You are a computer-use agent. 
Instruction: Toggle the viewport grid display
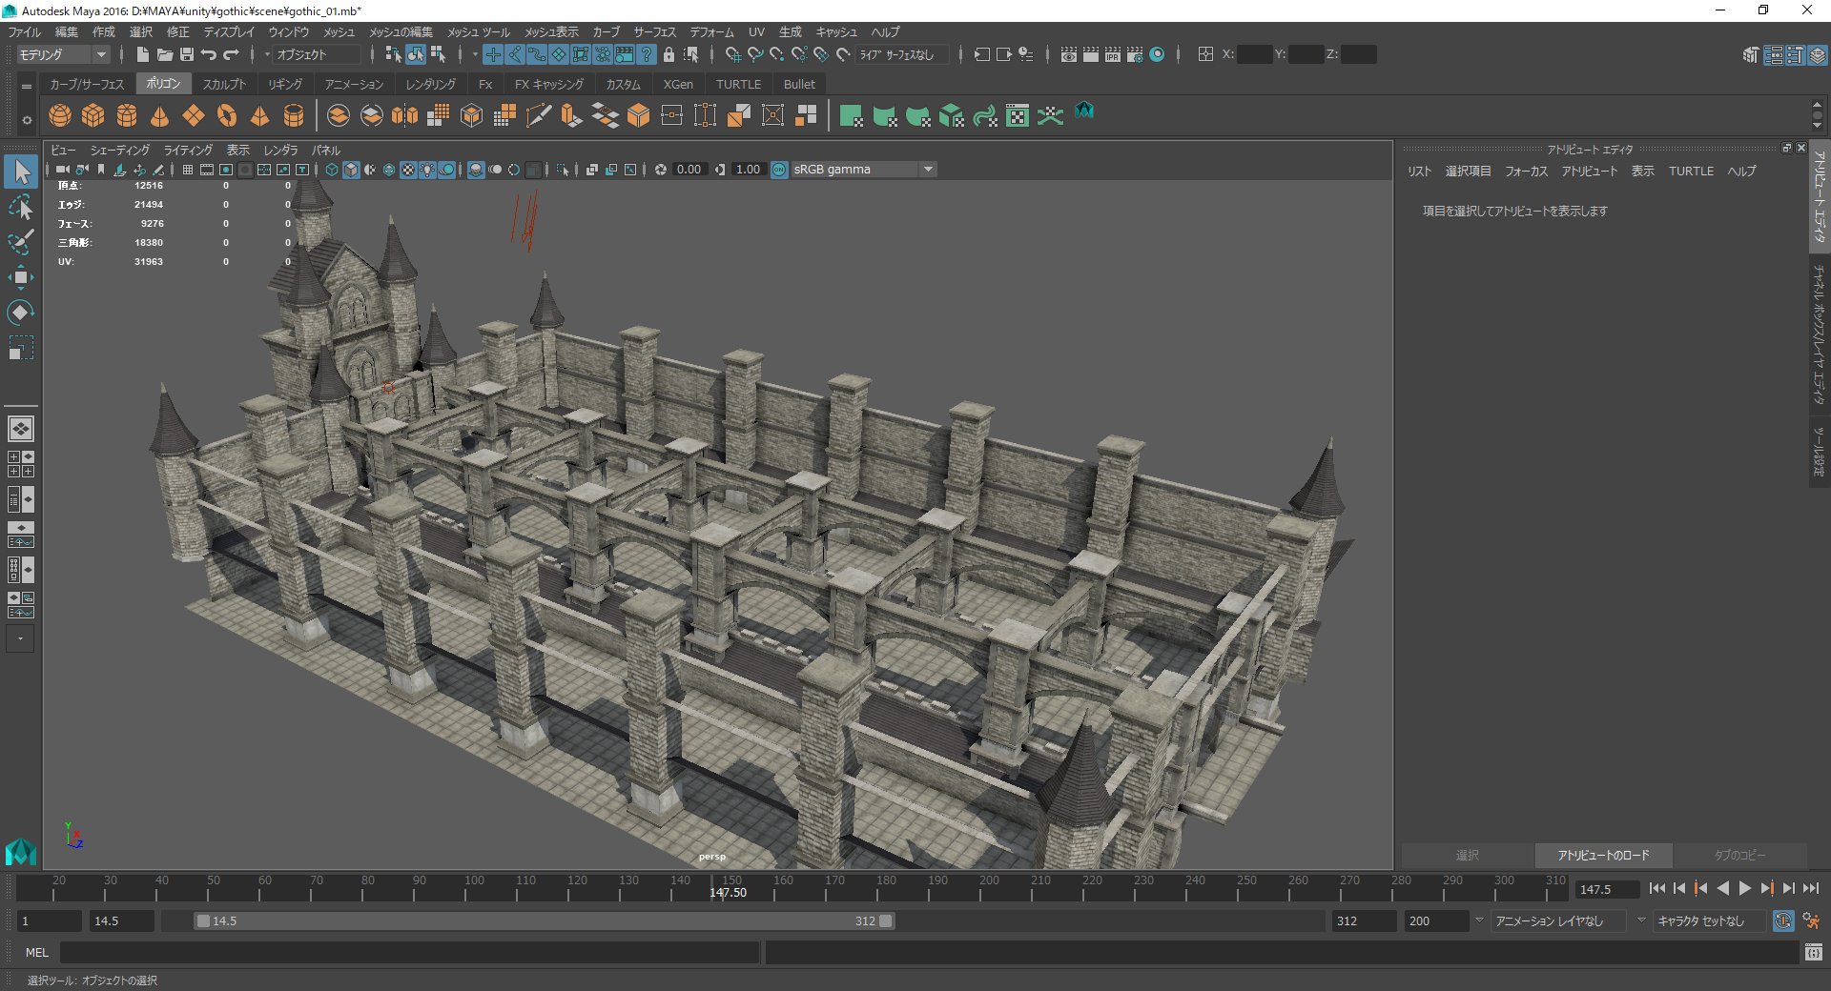coord(188,170)
